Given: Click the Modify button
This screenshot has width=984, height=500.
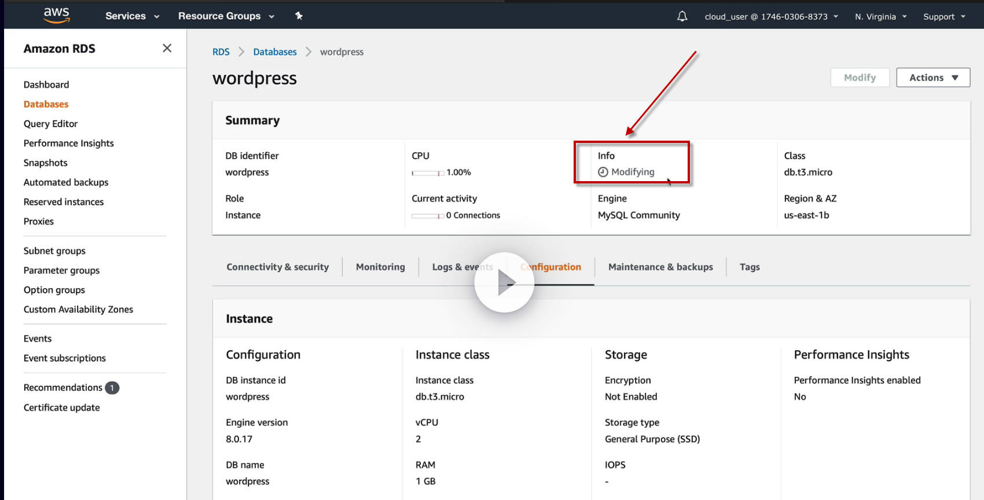Looking at the screenshot, I should pyautogui.click(x=860, y=78).
